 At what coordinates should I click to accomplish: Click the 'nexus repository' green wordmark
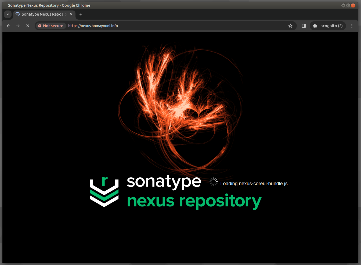[194, 201]
